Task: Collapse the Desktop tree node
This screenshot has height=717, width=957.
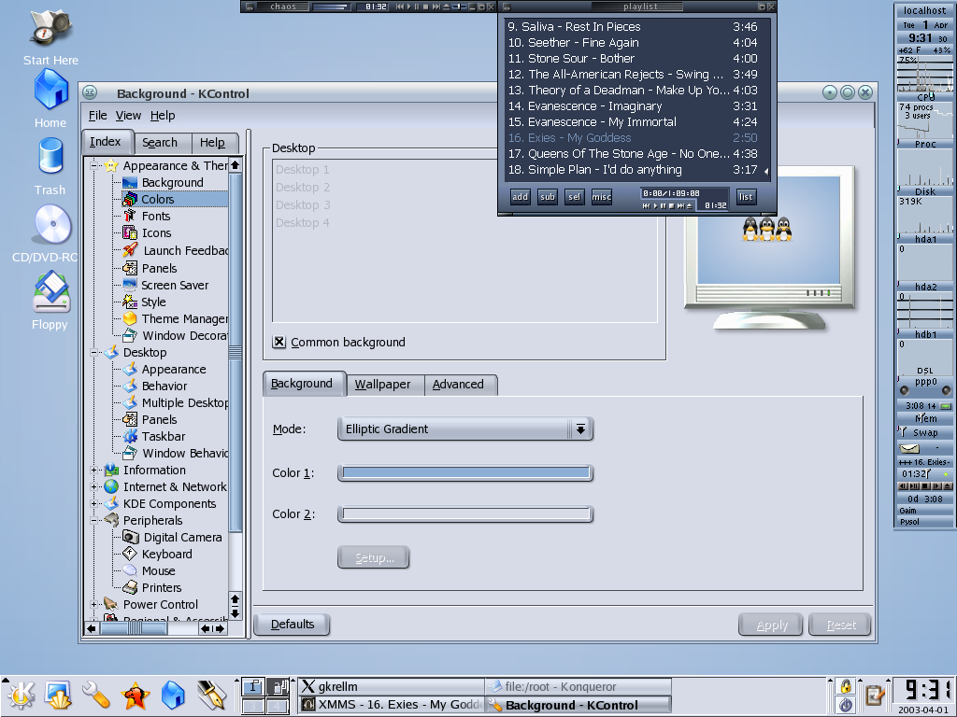Action: (94, 352)
